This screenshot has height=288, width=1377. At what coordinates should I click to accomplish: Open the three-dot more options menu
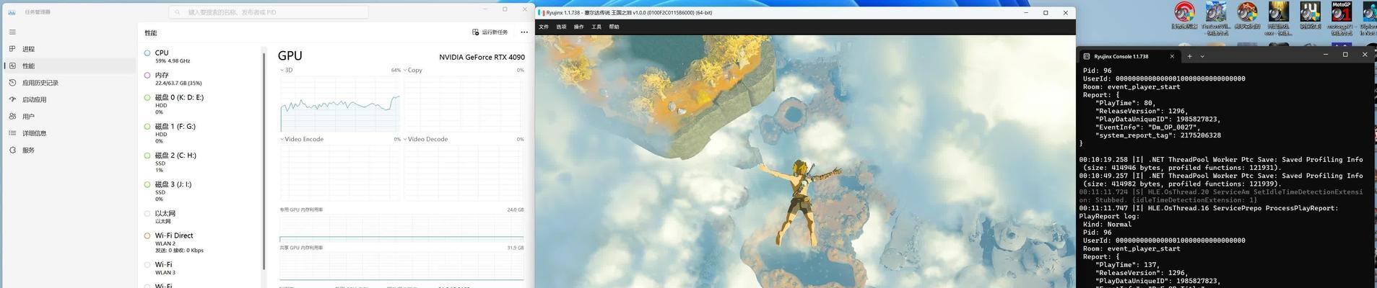(524, 32)
